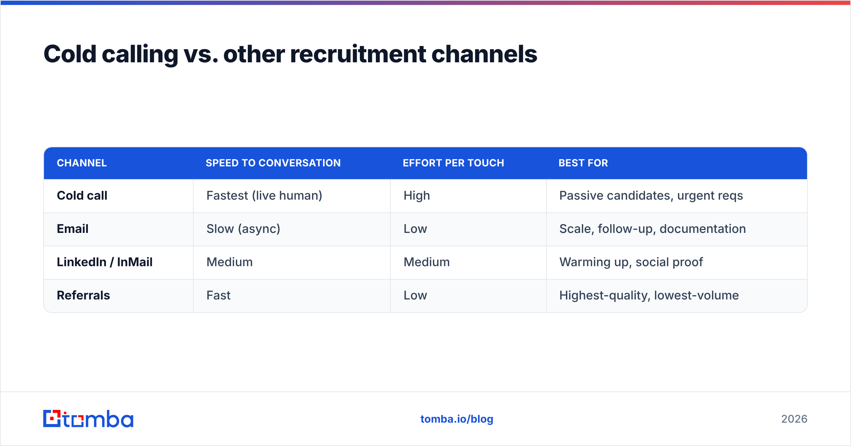Click 'Medium' under Effort per Touch

427,262
